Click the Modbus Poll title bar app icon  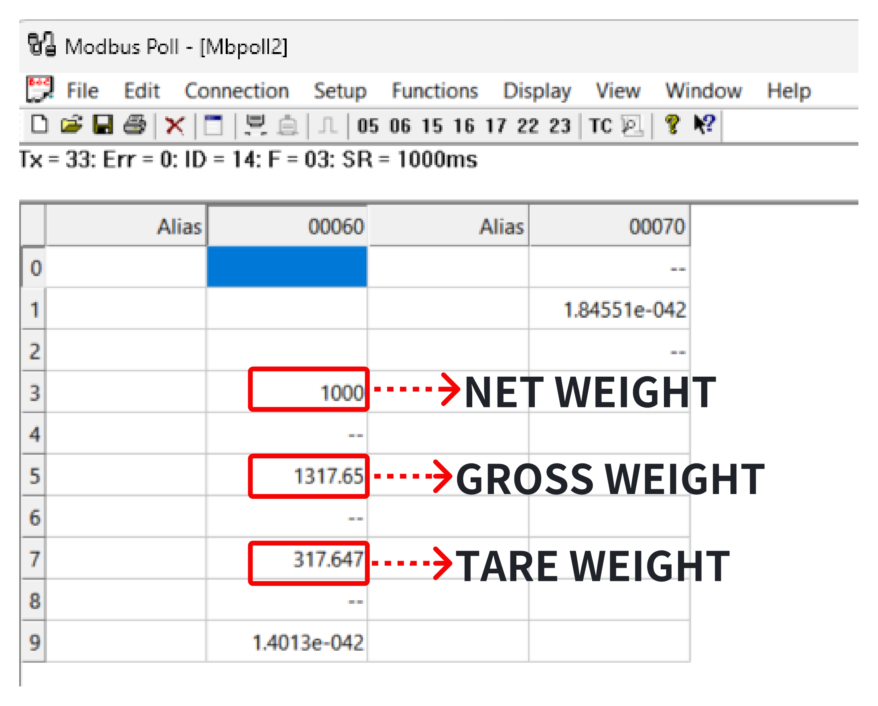coord(42,44)
